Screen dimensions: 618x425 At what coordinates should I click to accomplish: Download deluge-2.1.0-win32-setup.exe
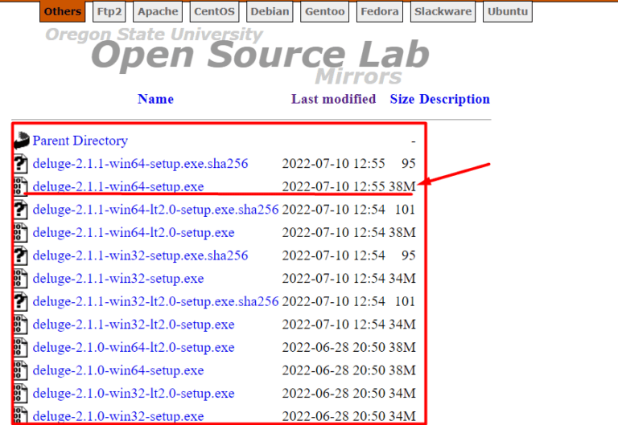click(x=118, y=416)
